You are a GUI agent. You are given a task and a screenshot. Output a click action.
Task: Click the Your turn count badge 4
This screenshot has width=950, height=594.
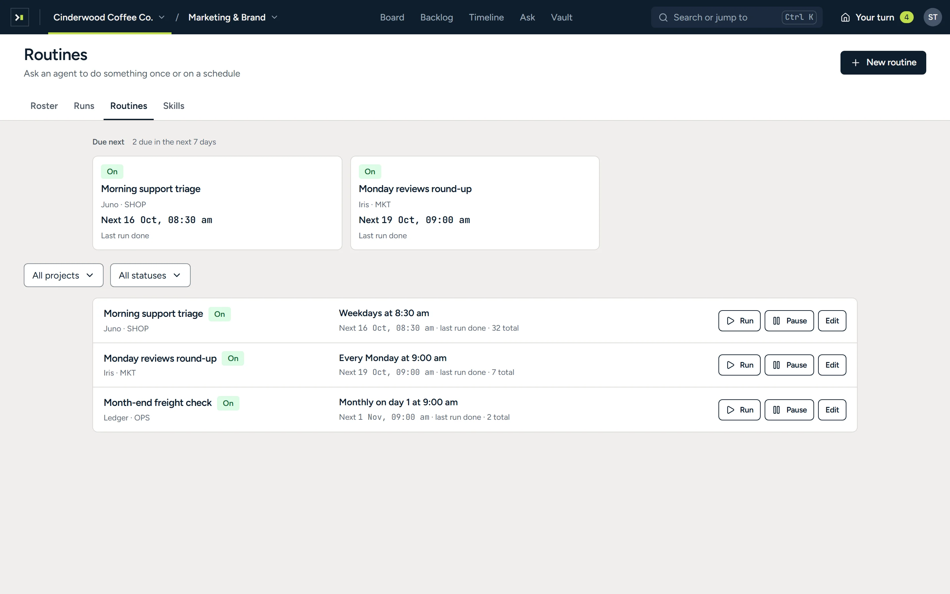(906, 17)
